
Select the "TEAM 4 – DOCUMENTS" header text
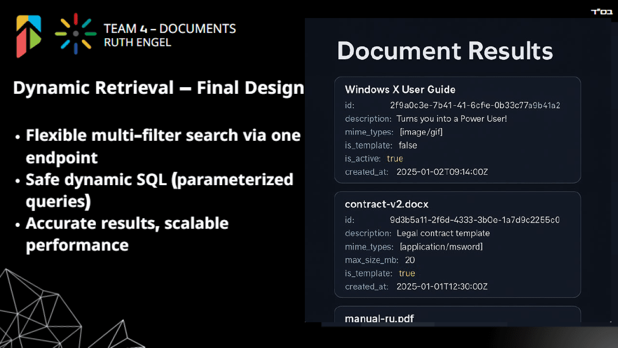(x=170, y=28)
